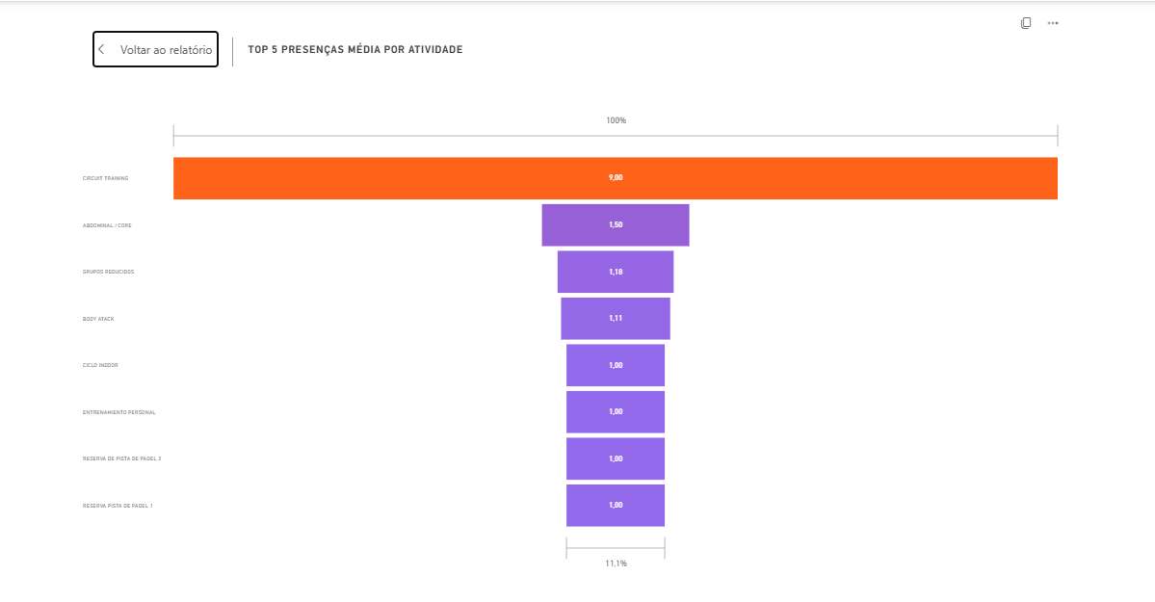Screen dimensions: 1155x602
Task: Click the copy visual icon
Action: point(1025,23)
